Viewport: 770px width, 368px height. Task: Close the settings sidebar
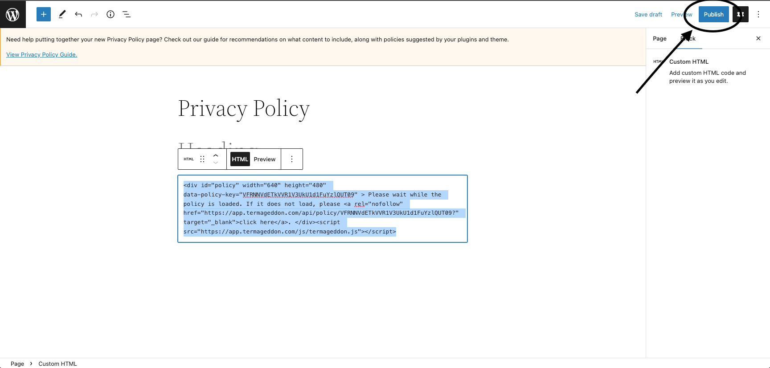pyautogui.click(x=758, y=38)
